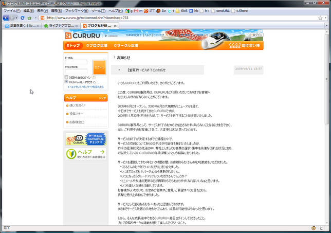
Task: Close the ライブドアブロ... tab
Action: click(x=77, y=26)
